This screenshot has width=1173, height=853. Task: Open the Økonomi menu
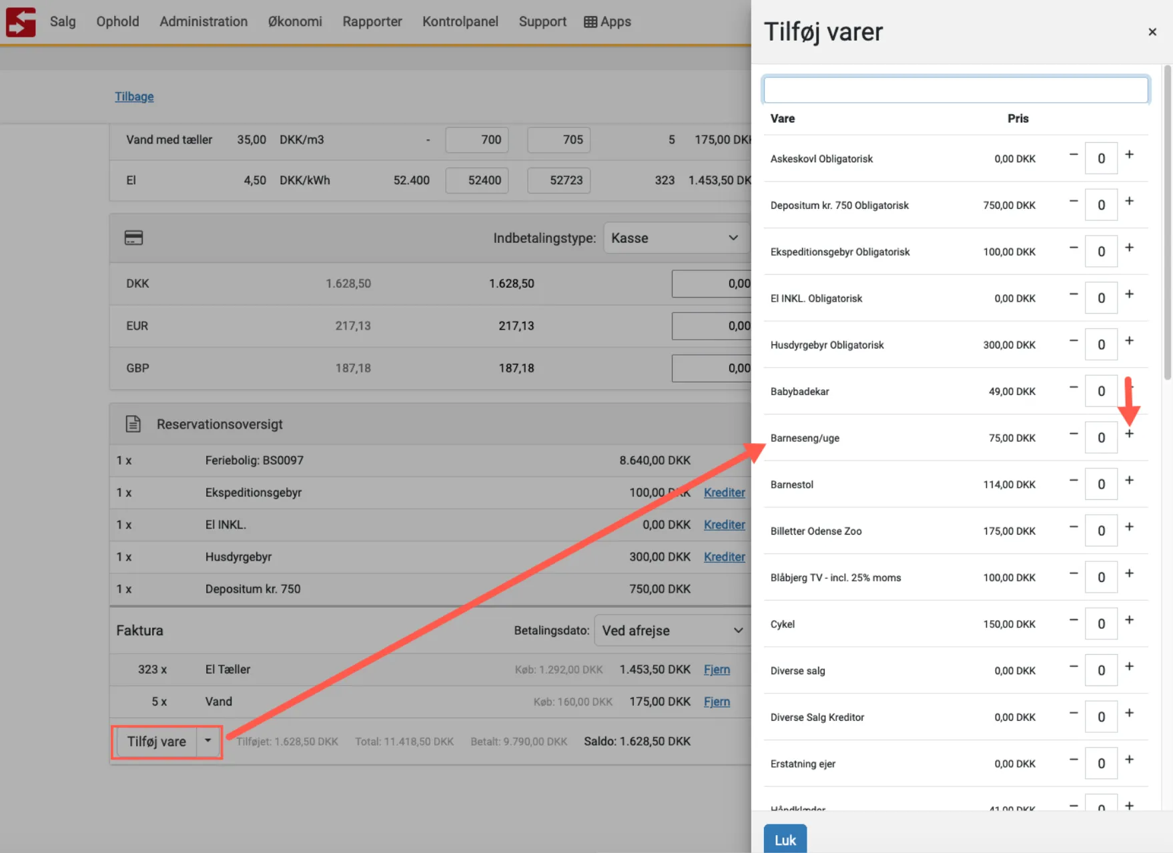click(x=295, y=21)
